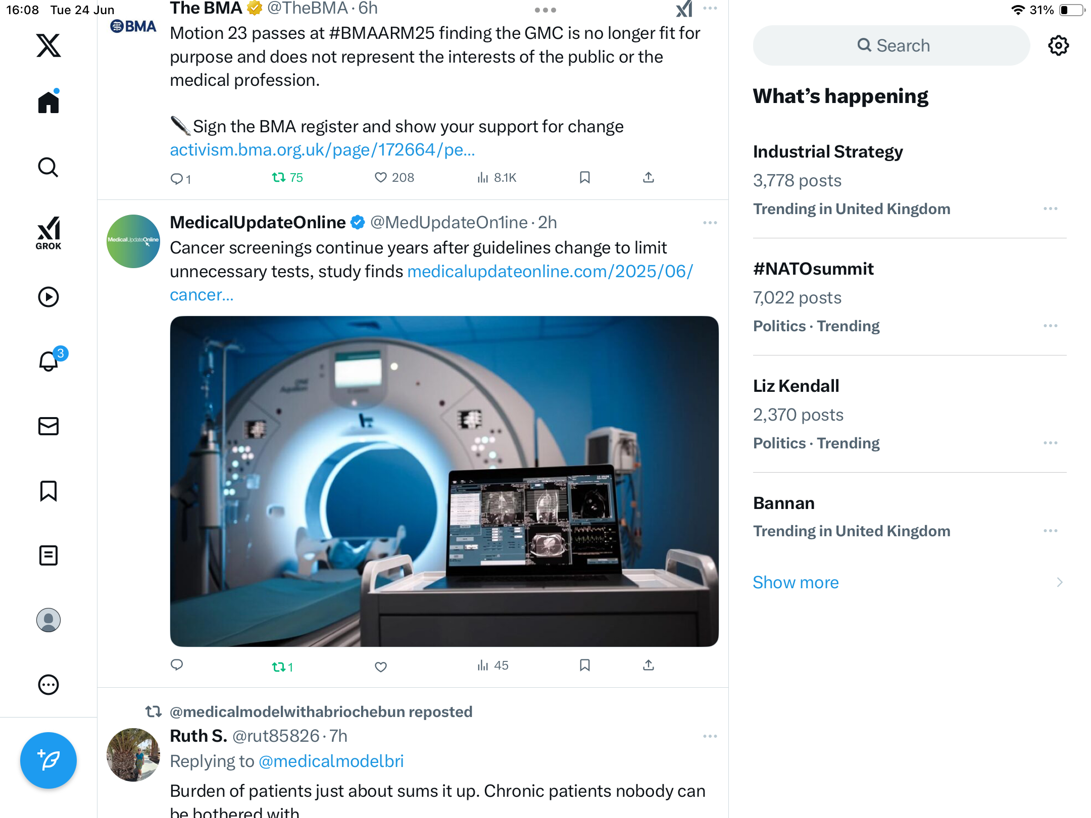Open more options on Ruth S. post
This screenshot has height=818, width=1091.
[710, 736]
